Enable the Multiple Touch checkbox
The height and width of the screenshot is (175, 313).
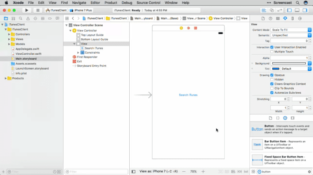(272, 52)
